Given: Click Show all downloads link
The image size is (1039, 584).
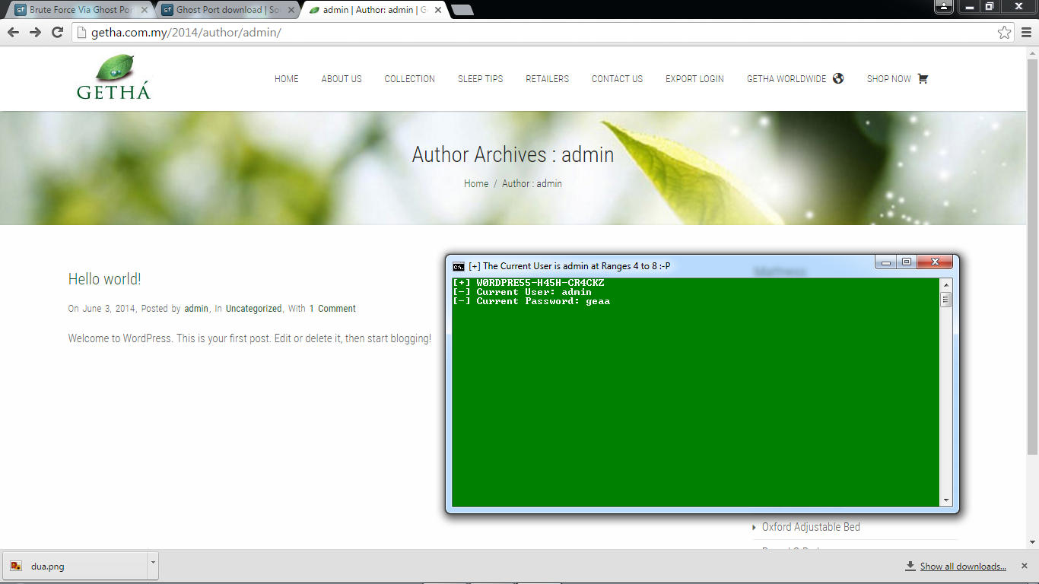Looking at the screenshot, I should 963,567.
